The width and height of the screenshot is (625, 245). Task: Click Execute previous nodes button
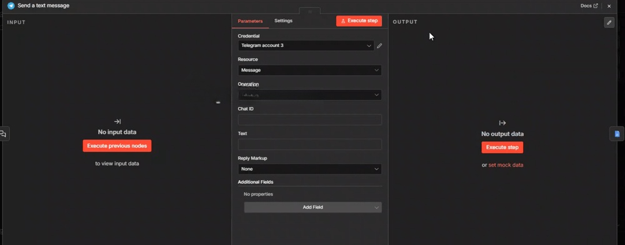tap(117, 146)
